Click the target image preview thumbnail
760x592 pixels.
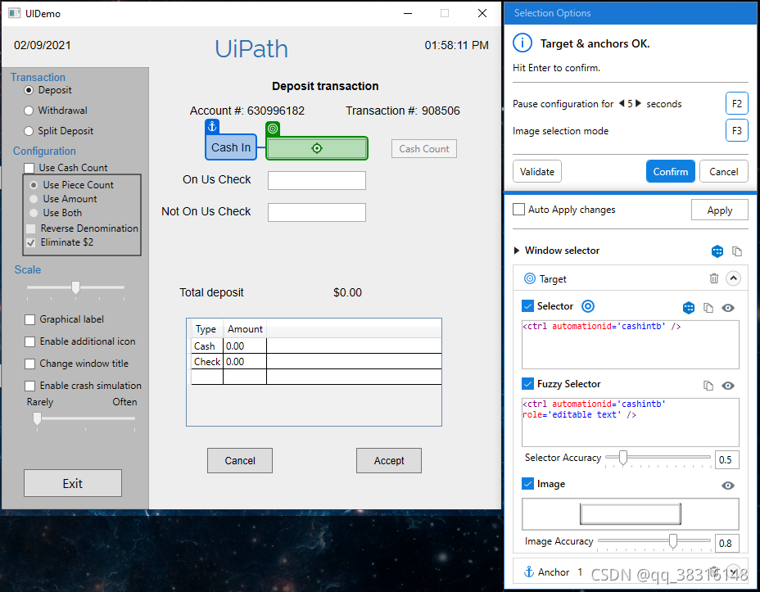click(630, 514)
